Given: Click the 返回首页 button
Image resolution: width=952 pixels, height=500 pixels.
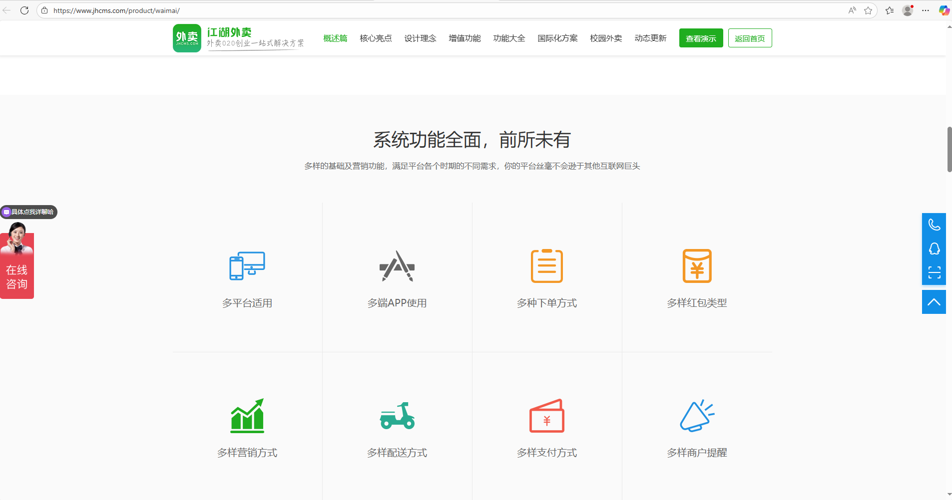Looking at the screenshot, I should (750, 38).
